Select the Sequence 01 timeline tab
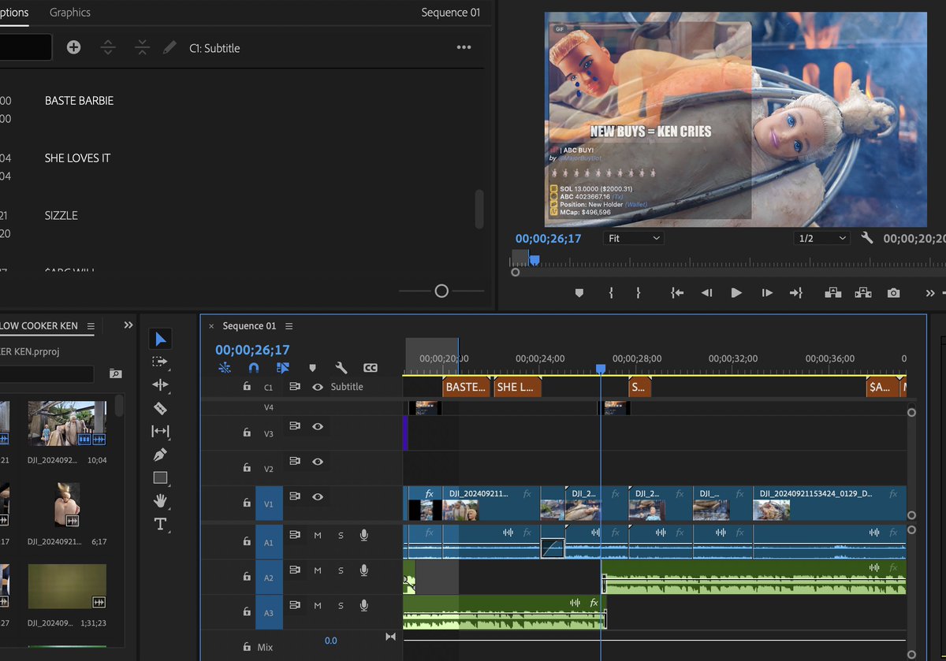This screenshot has height=661, width=946. pos(249,326)
